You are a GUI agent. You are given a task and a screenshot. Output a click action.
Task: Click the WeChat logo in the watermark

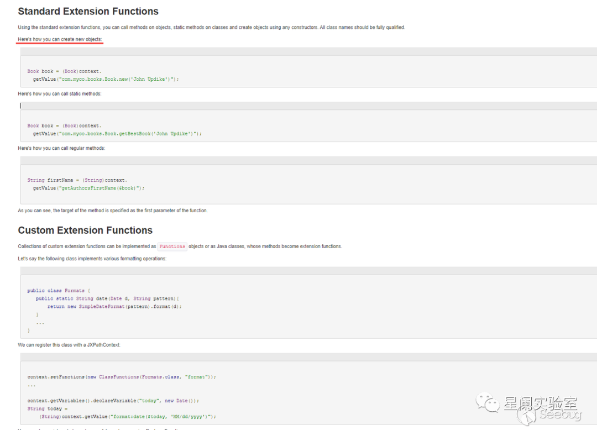[488, 402]
